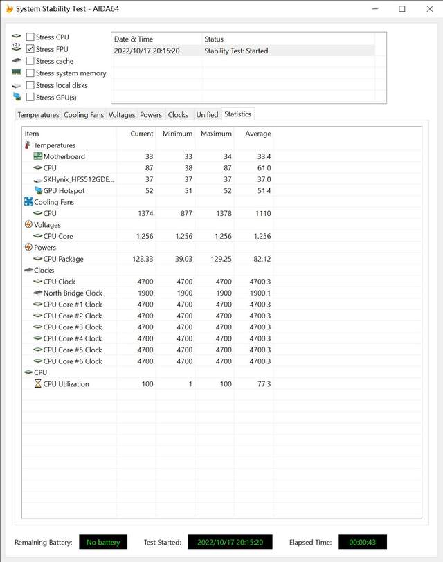Switch to the Clocks tab

coord(178,115)
